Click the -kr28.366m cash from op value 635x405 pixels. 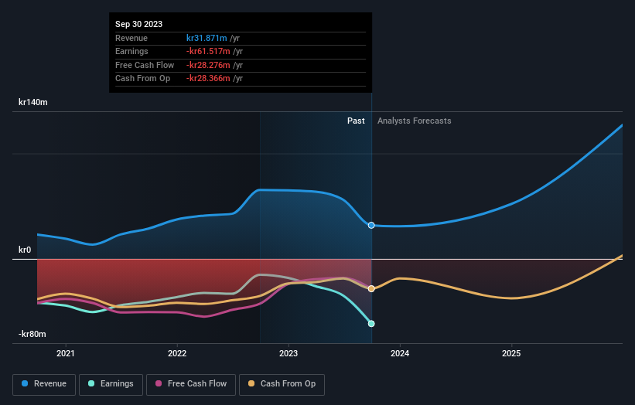tap(208, 79)
